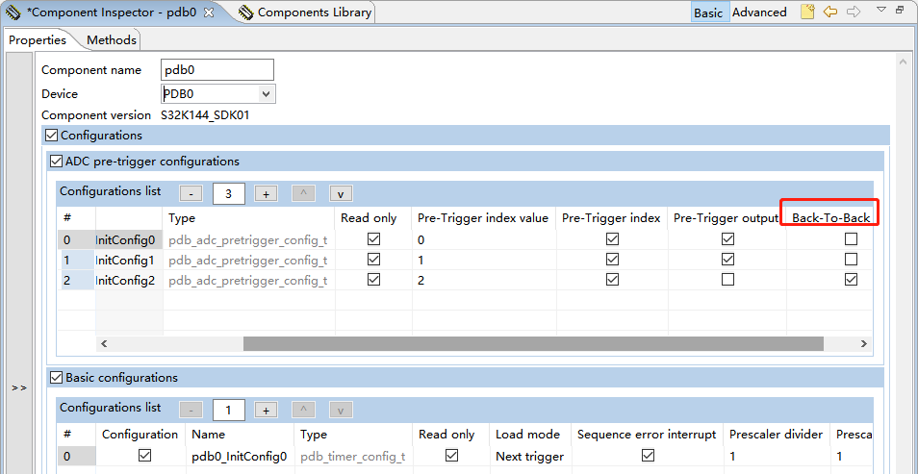
Task: Close the Component Inspector pdb0 tab
Action: [209, 12]
